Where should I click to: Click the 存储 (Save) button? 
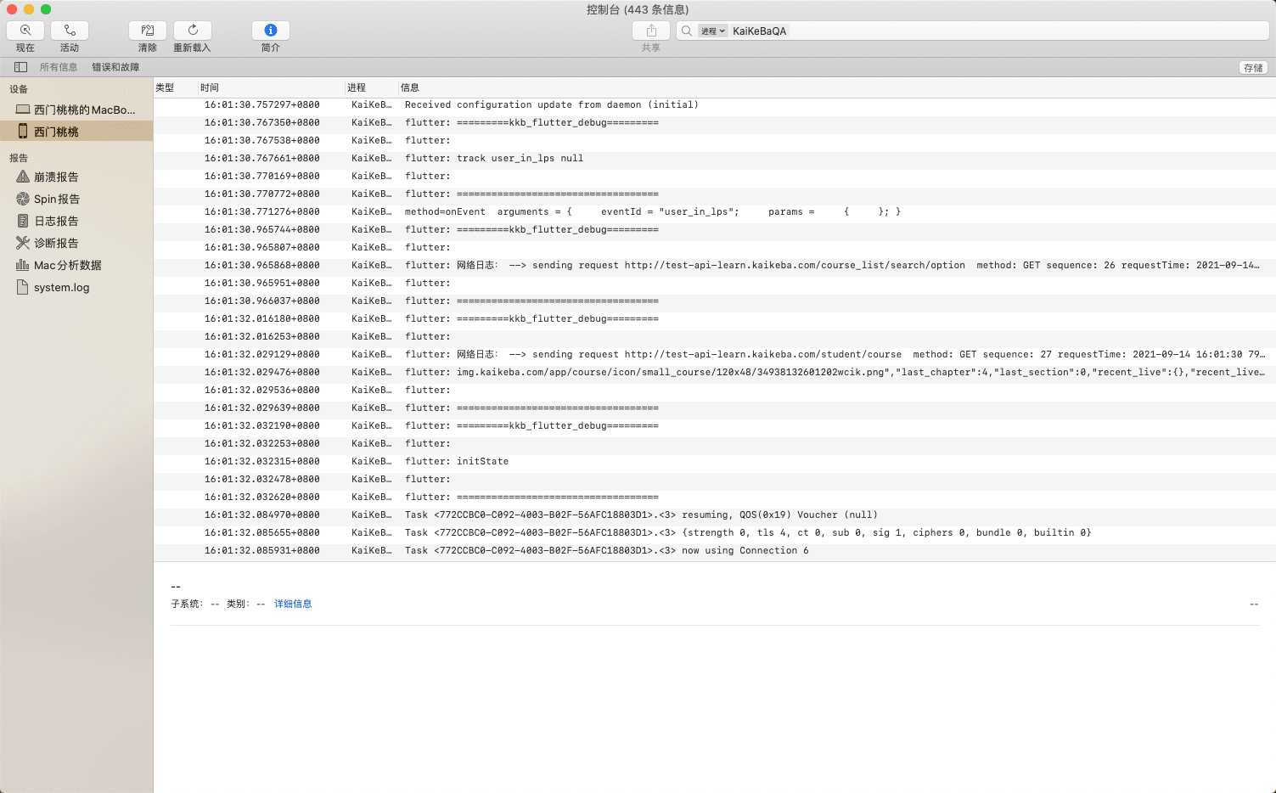click(1253, 68)
